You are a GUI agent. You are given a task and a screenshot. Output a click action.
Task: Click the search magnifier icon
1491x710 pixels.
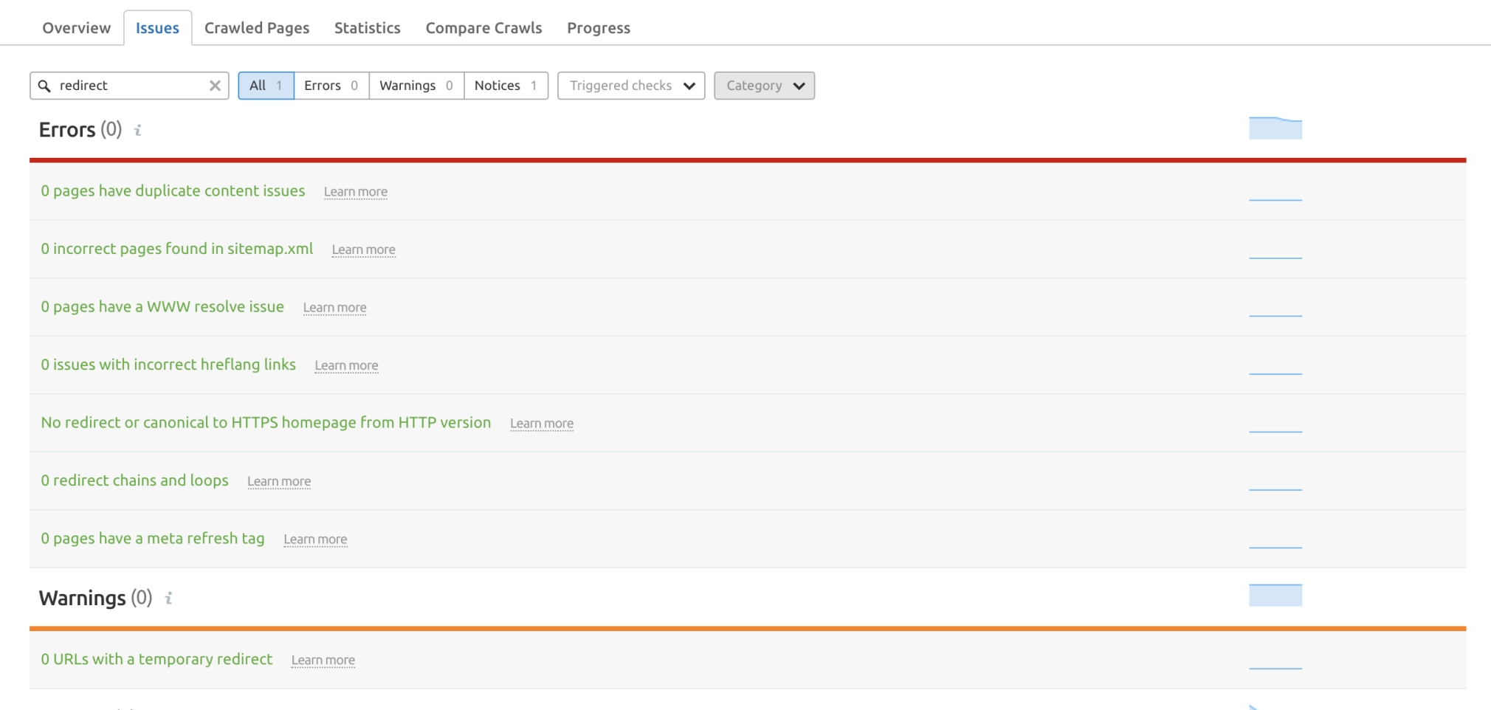[x=45, y=86]
